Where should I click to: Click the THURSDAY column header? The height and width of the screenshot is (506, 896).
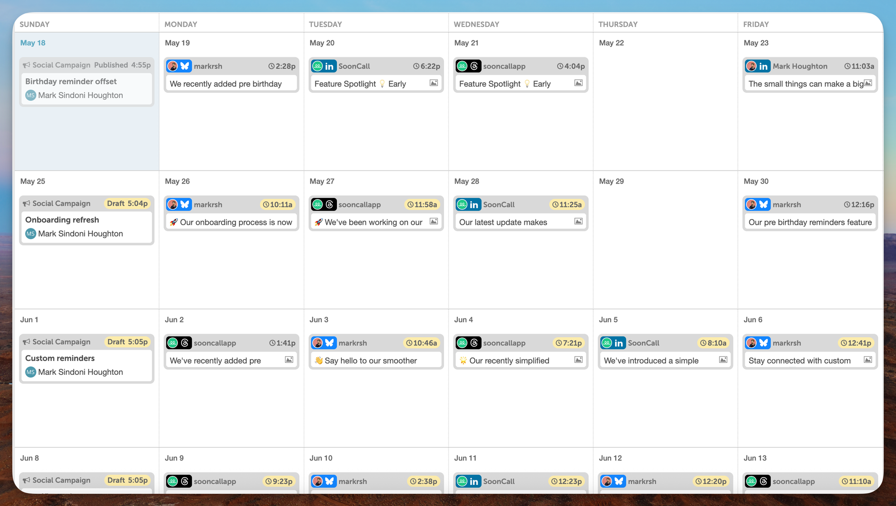click(x=618, y=24)
